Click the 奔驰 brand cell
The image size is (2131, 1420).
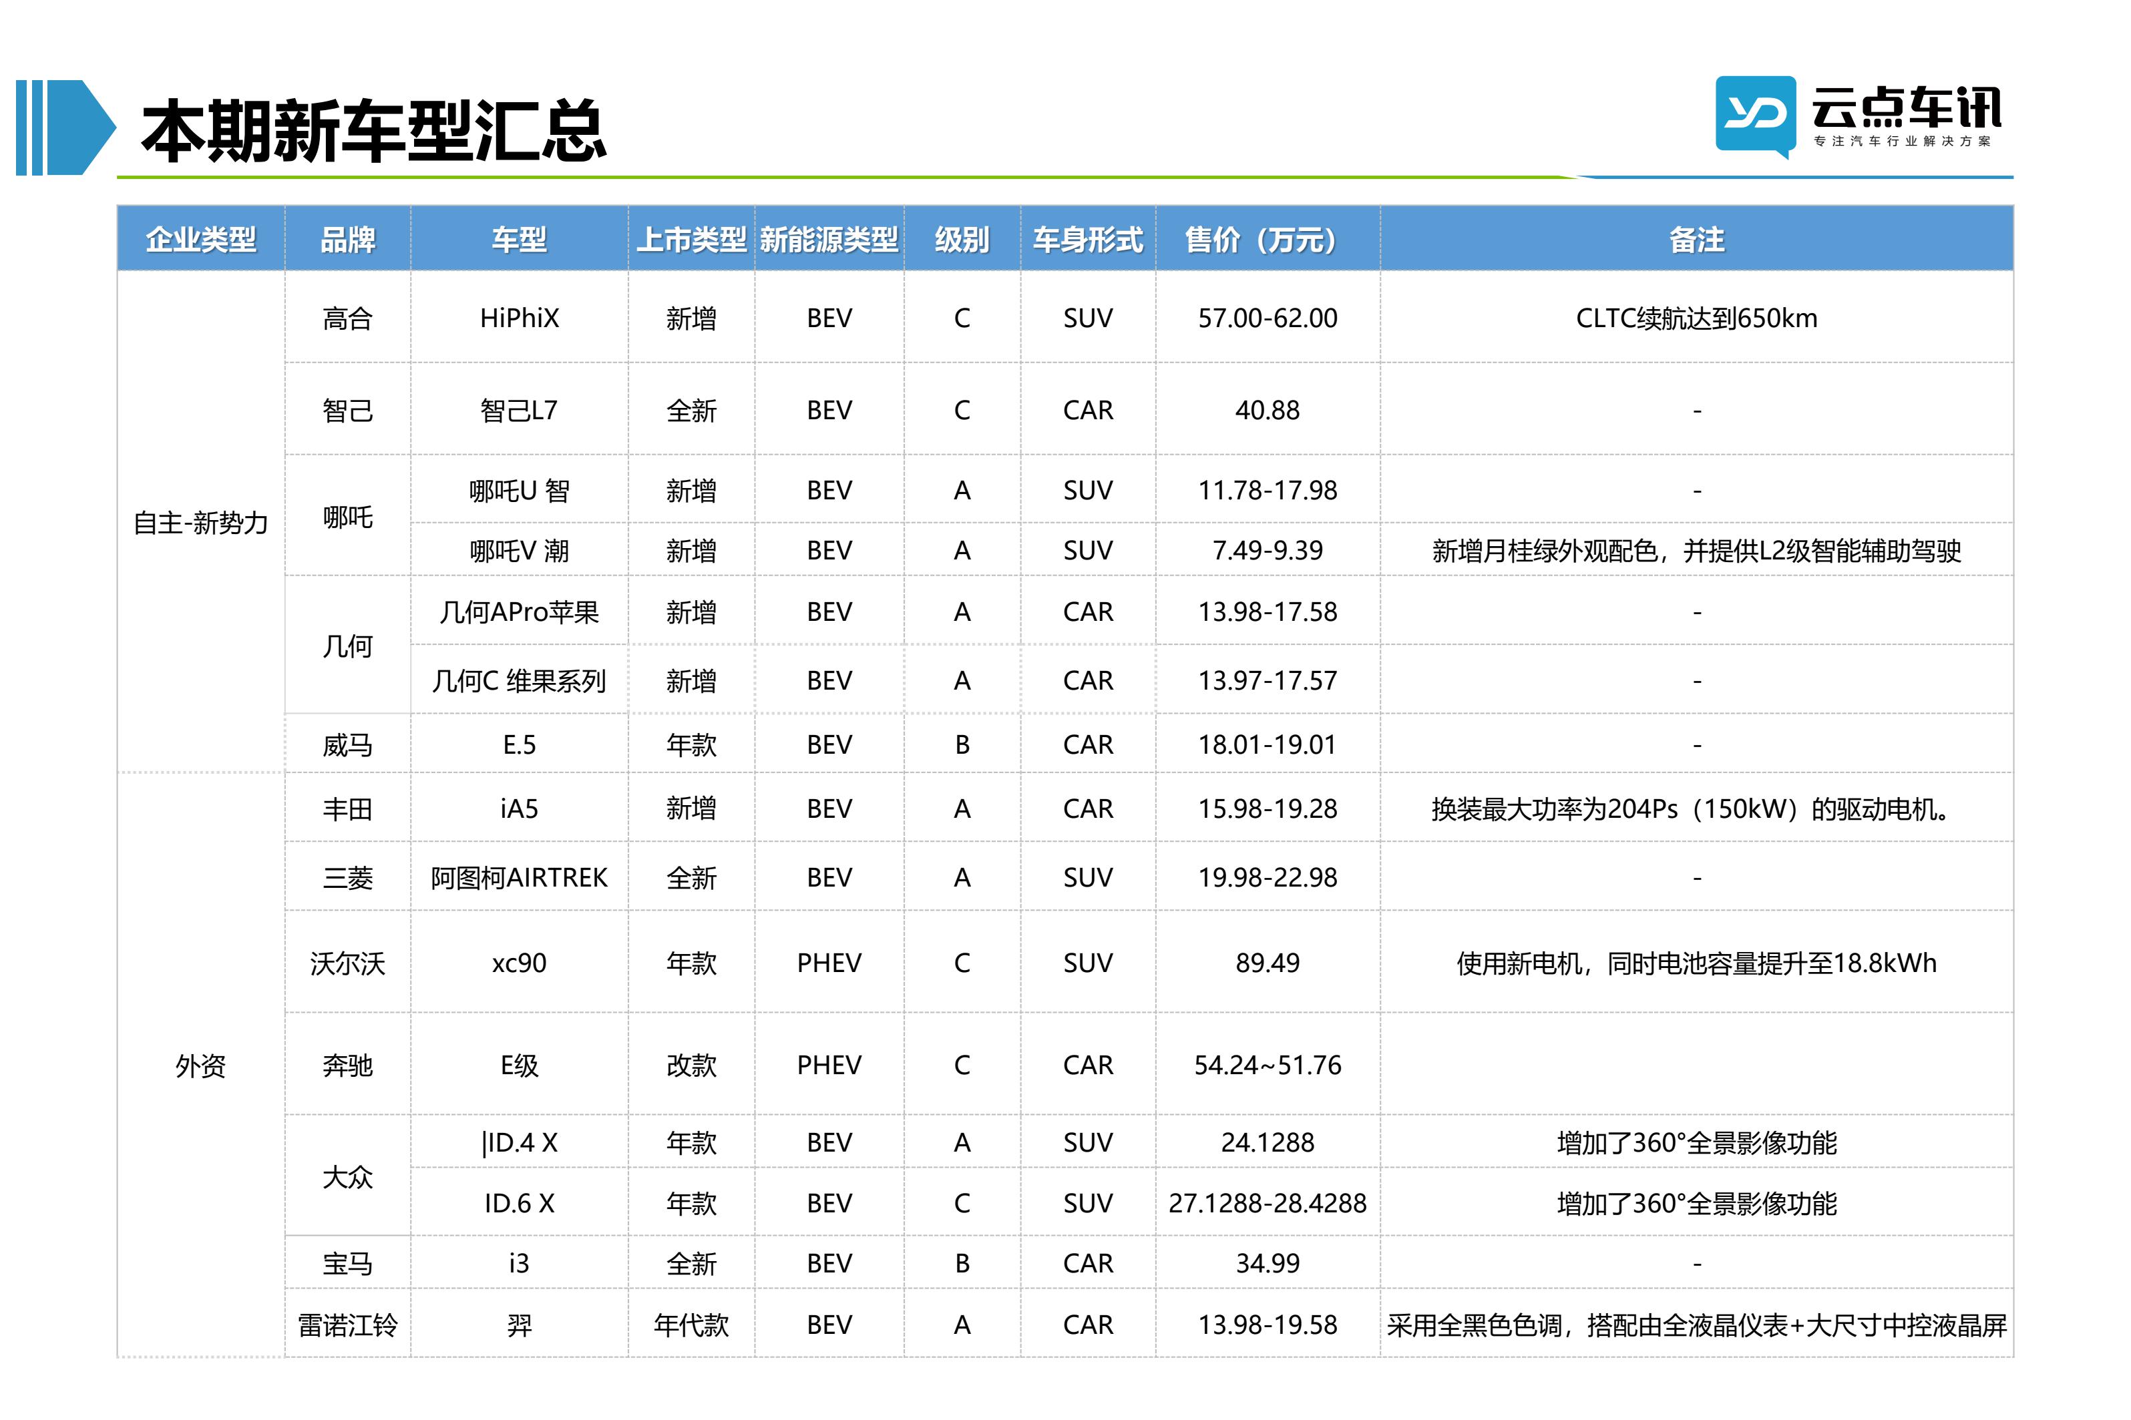click(x=348, y=1065)
